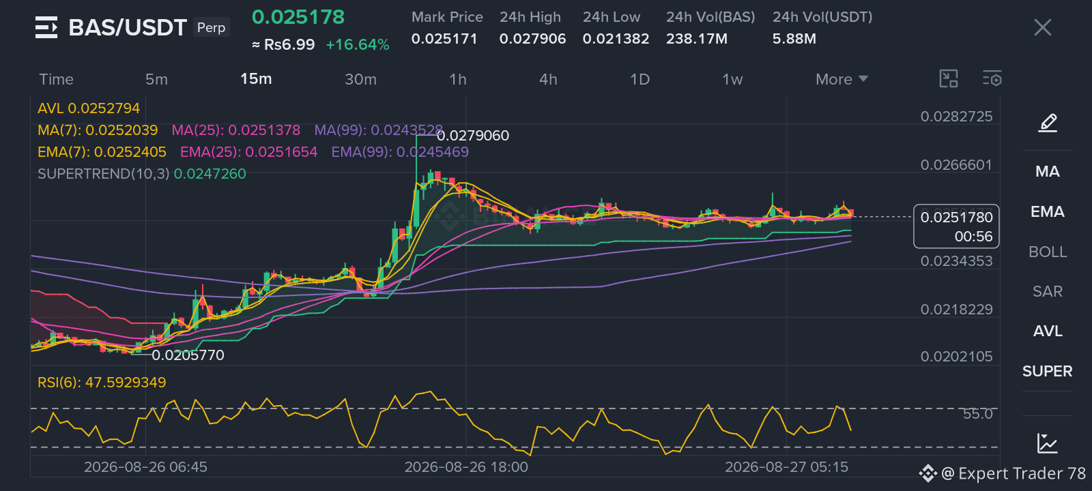Select the 15m timeframe
Viewport: 1092px width, 491px height.
click(256, 79)
